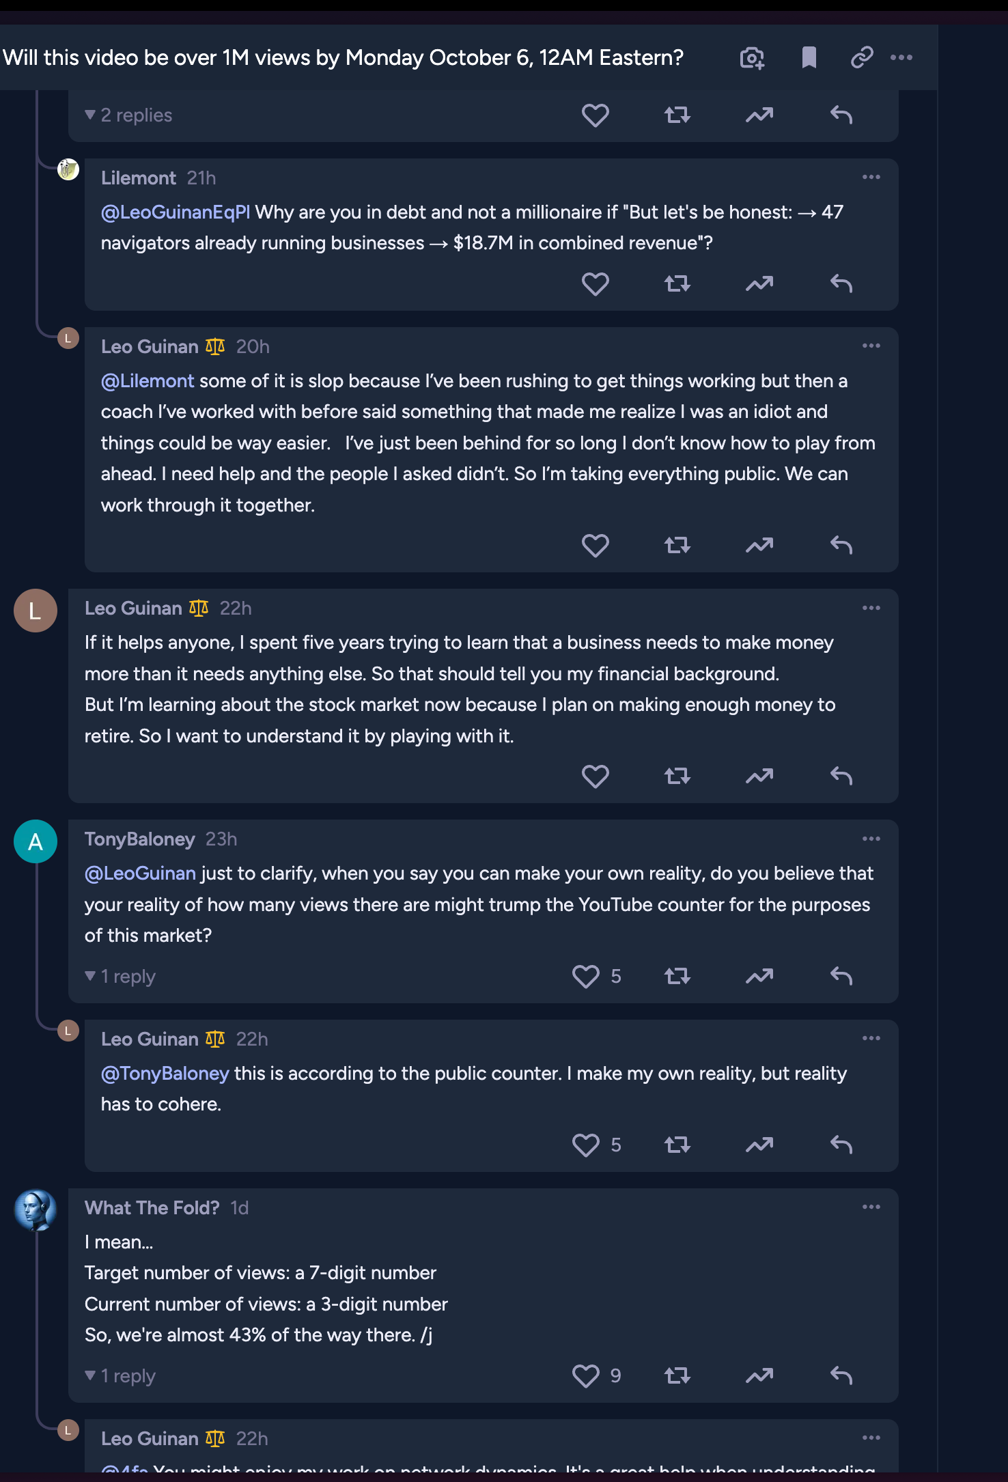
Task: Boost What The Fold's comment using trending arrow
Action: click(x=759, y=1375)
